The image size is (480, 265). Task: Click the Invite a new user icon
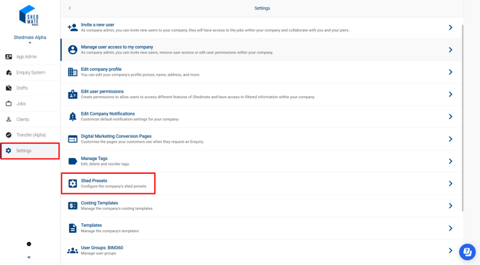(73, 28)
